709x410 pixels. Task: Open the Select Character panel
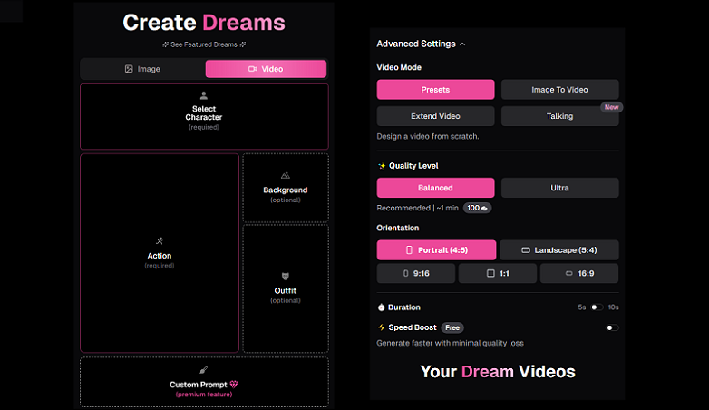[204, 116]
